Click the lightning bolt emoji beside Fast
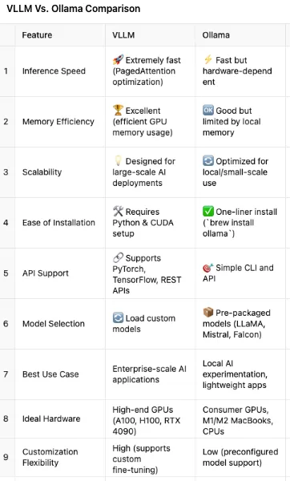The image size is (290, 481). point(208,59)
